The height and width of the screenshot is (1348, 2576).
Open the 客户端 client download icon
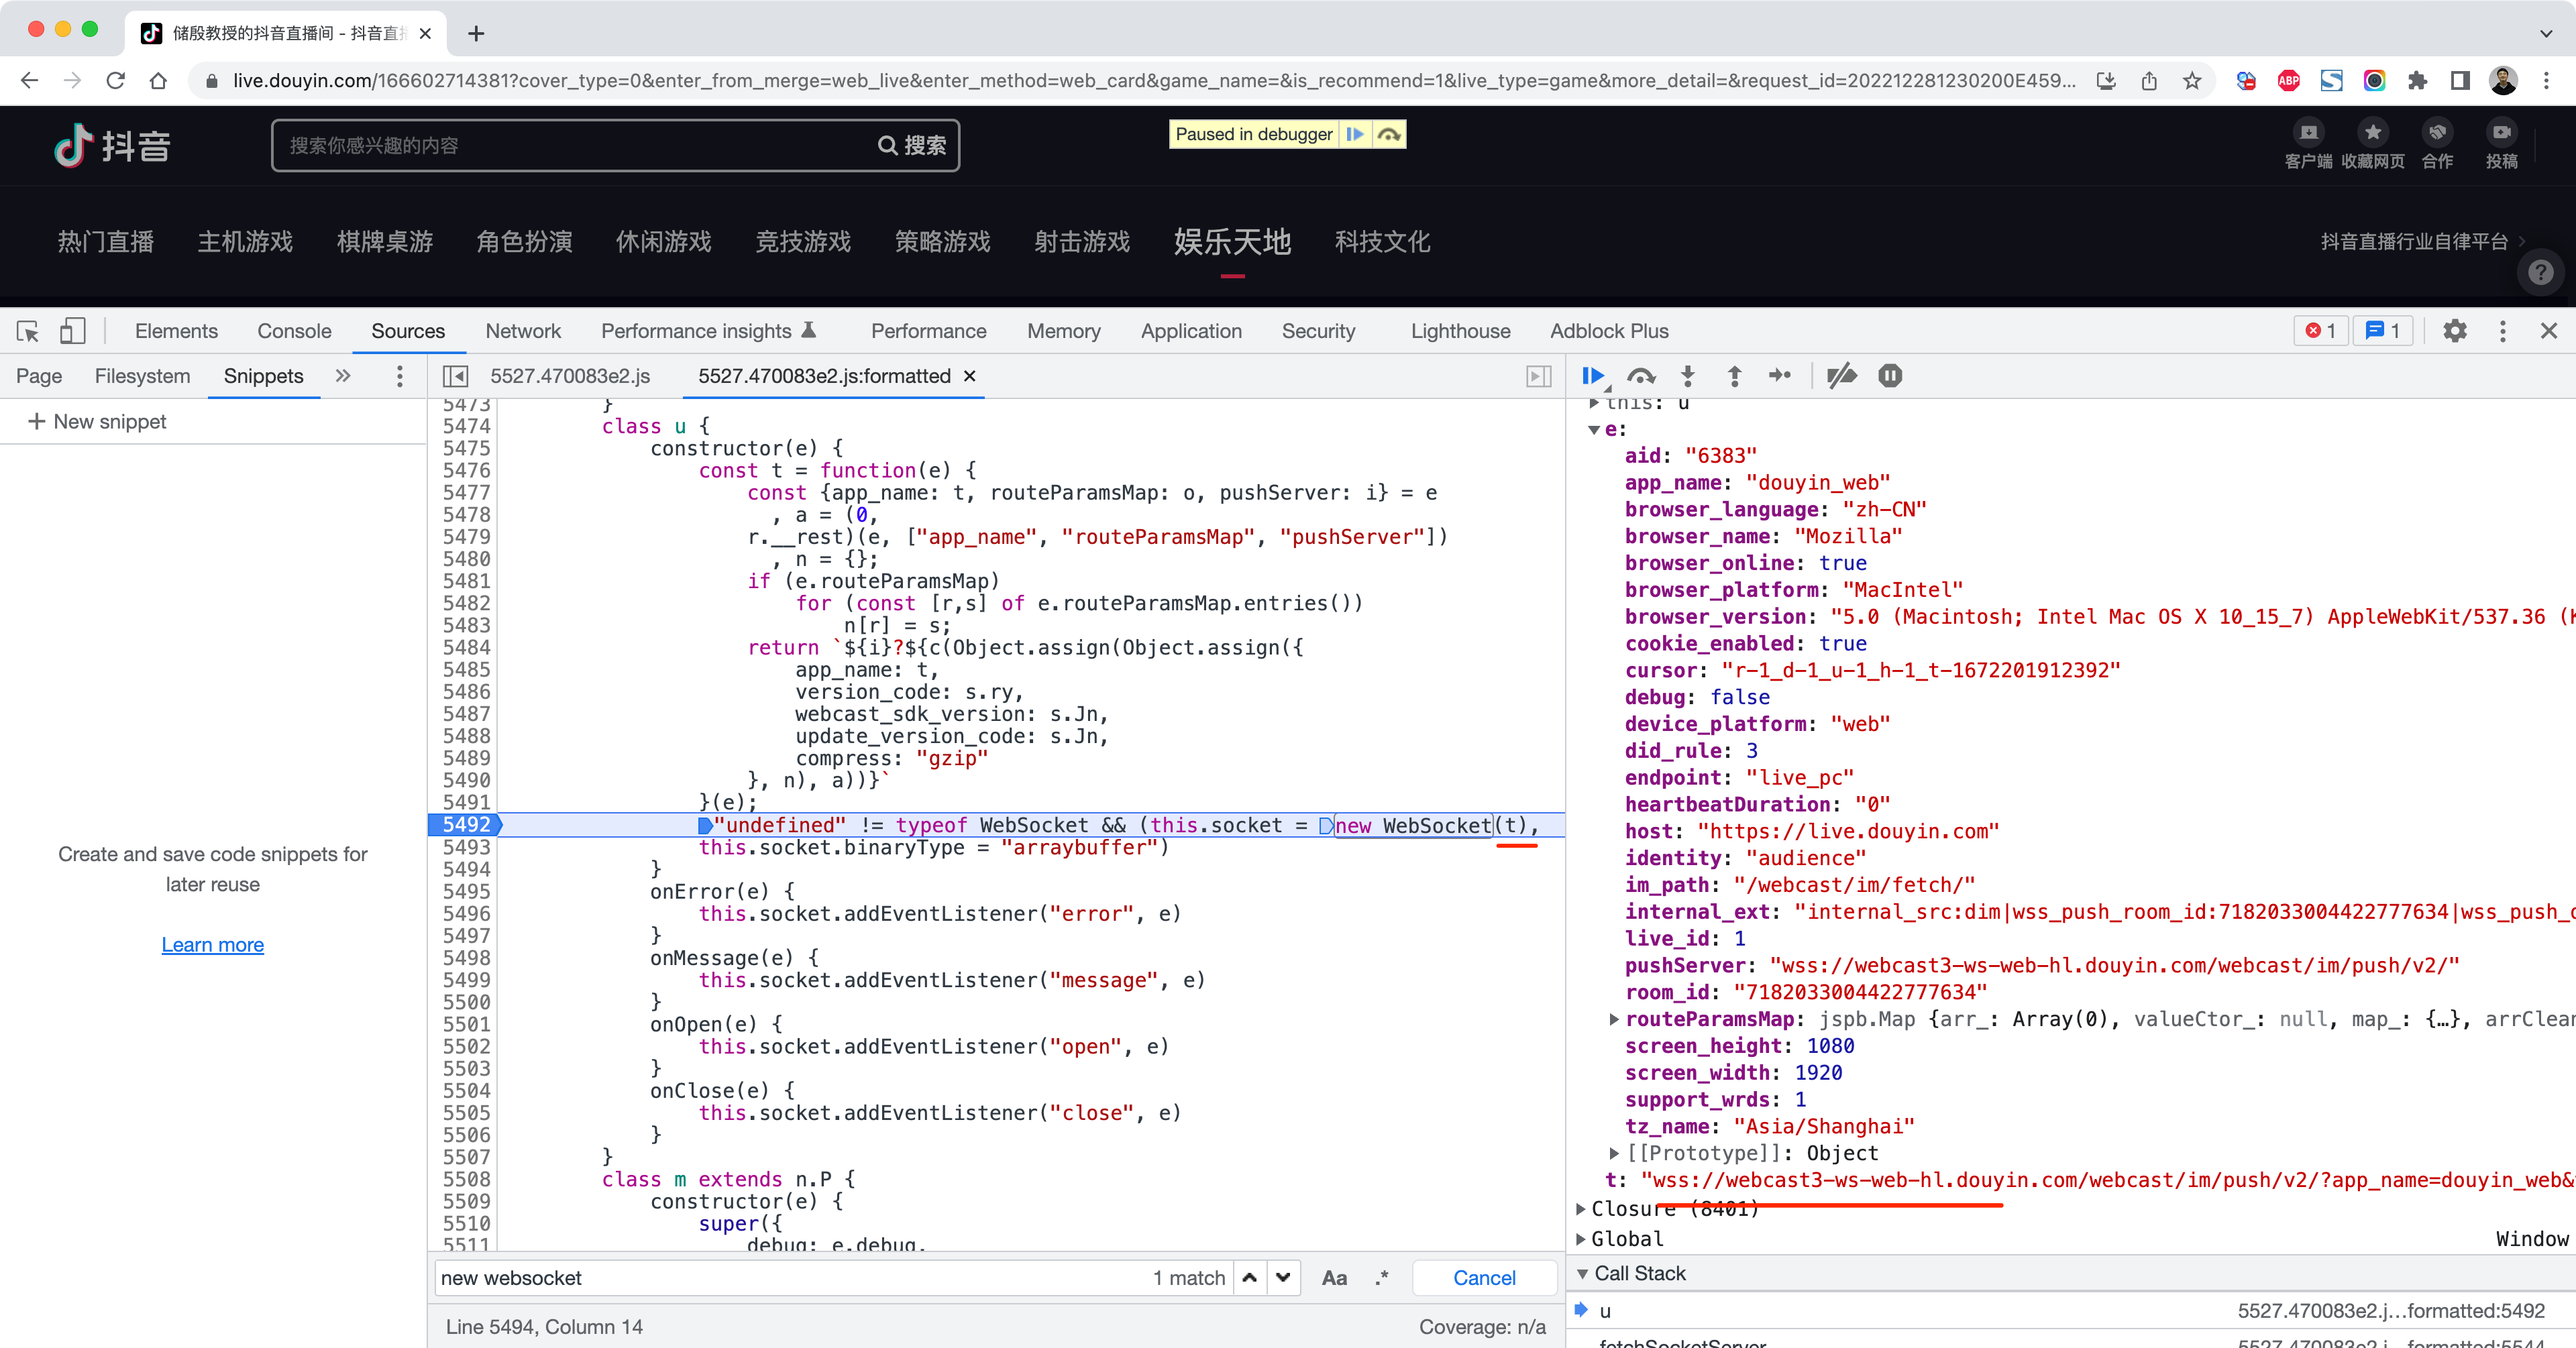(2308, 132)
